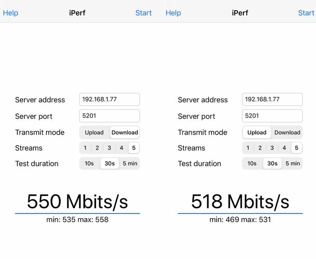Open Help in the right iPerf screen
Viewport: 316px width, 259px height.
click(173, 13)
